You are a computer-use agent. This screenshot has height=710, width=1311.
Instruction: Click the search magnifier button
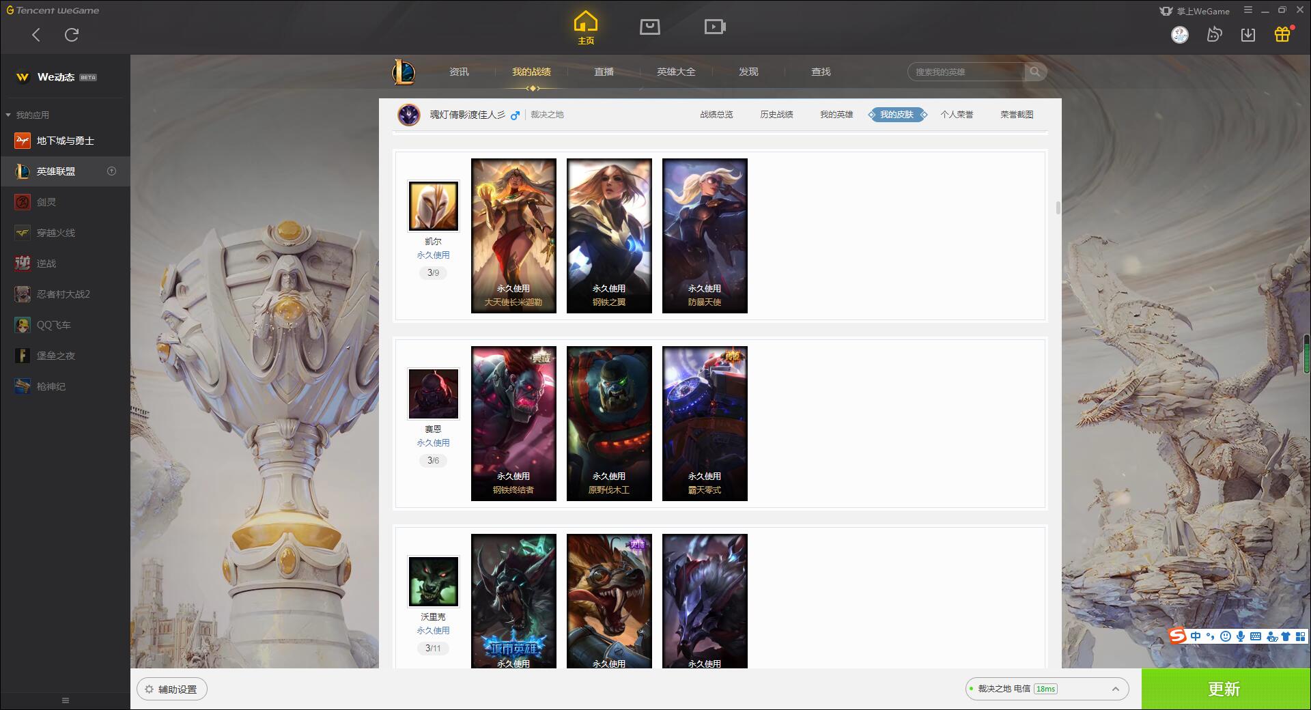click(x=1035, y=72)
